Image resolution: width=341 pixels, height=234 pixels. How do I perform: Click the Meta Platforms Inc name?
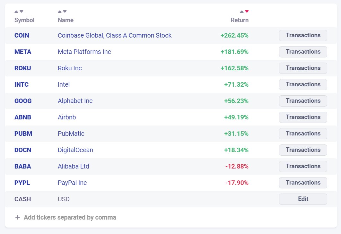pos(84,52)
